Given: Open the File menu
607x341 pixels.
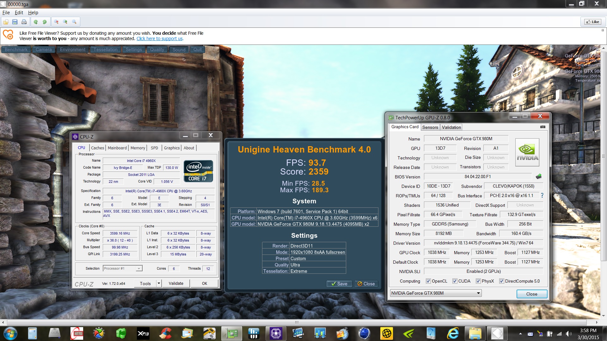Looking at the screenshot, I should pyautogui.click(x=6, y=13).
